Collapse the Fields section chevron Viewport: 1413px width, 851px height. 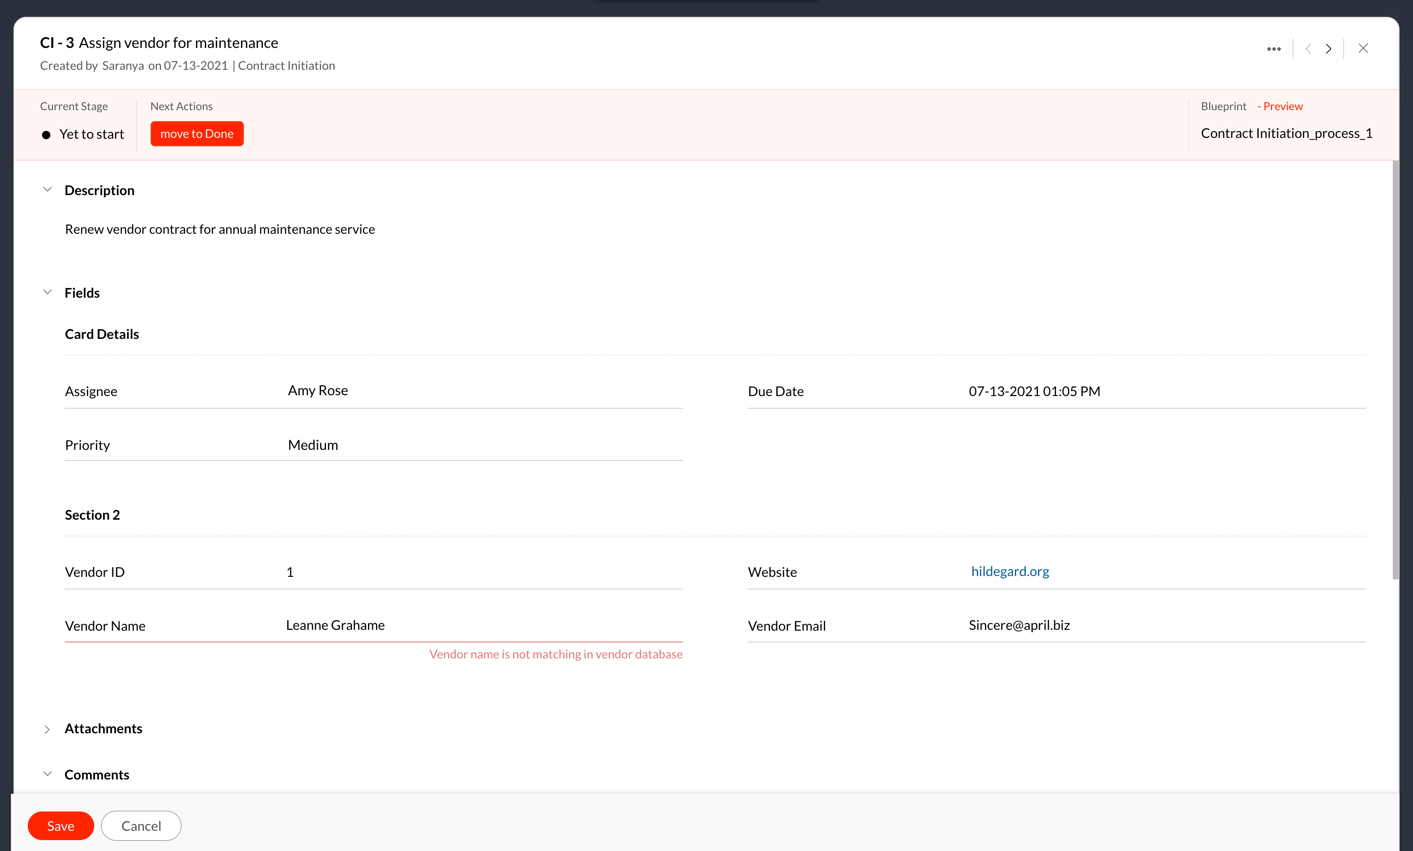(48, 293)
